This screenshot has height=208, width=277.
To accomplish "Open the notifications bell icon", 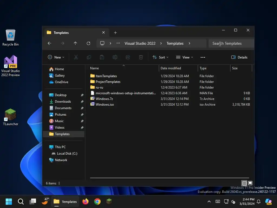I will (259, 201).
